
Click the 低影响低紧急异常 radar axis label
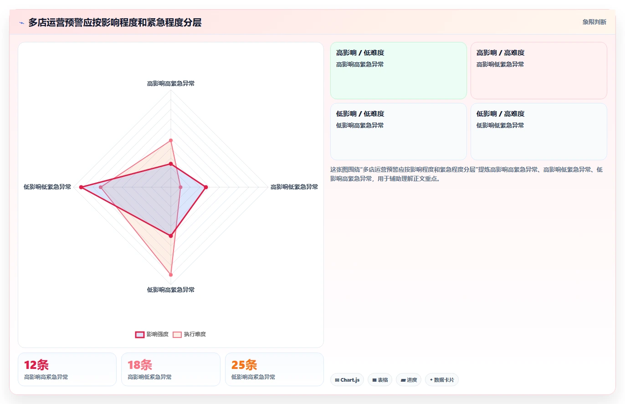click(47, 187)
